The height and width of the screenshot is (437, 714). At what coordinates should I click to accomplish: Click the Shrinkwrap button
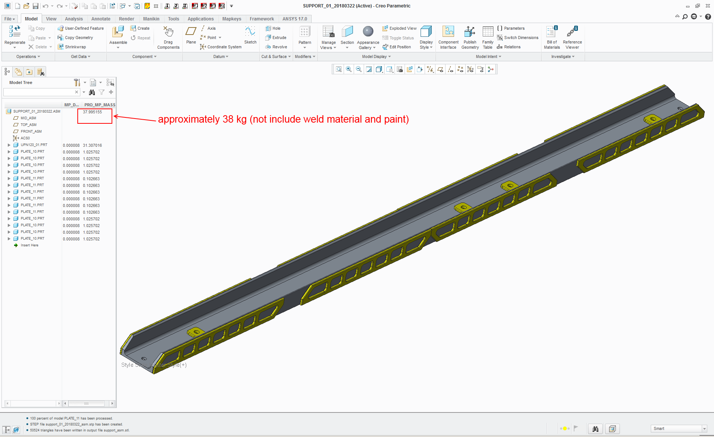click(72, 47)
